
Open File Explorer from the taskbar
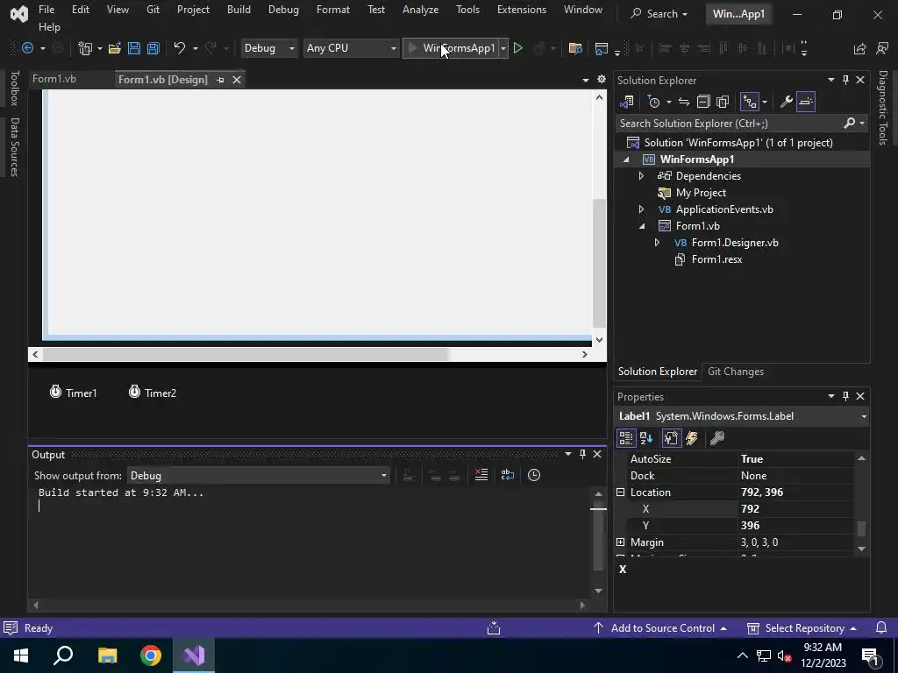coord(107,655)
